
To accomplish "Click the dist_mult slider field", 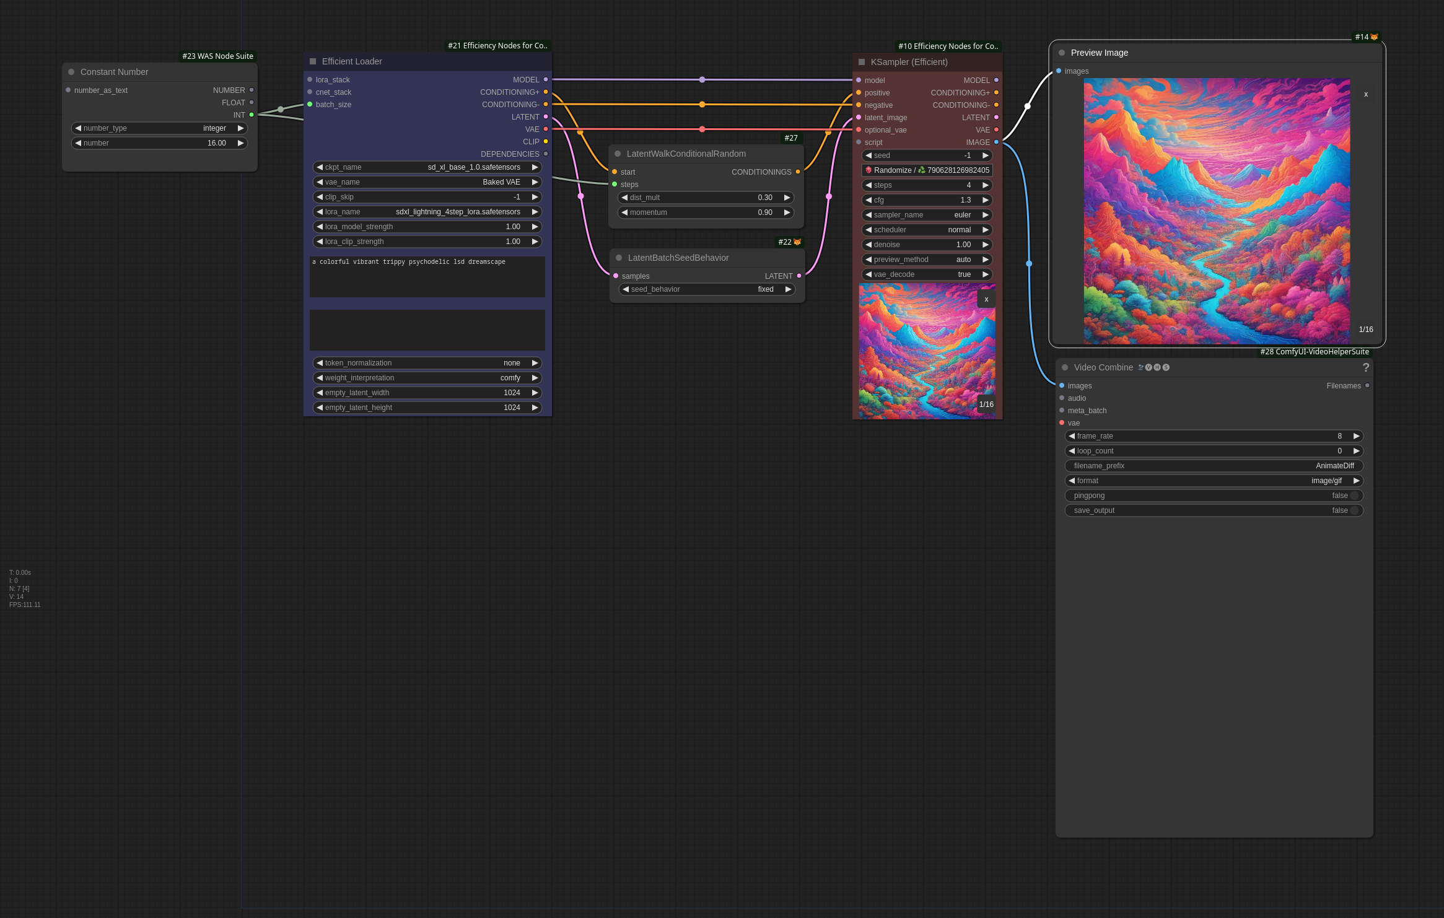I will (706, 198).
